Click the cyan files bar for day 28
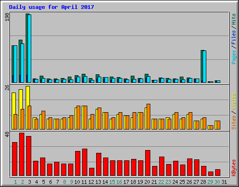The image size is (239, 187). 204,66
